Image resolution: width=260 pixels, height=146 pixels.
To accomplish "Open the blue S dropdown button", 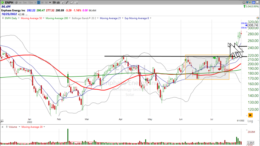I will [254, 2].
